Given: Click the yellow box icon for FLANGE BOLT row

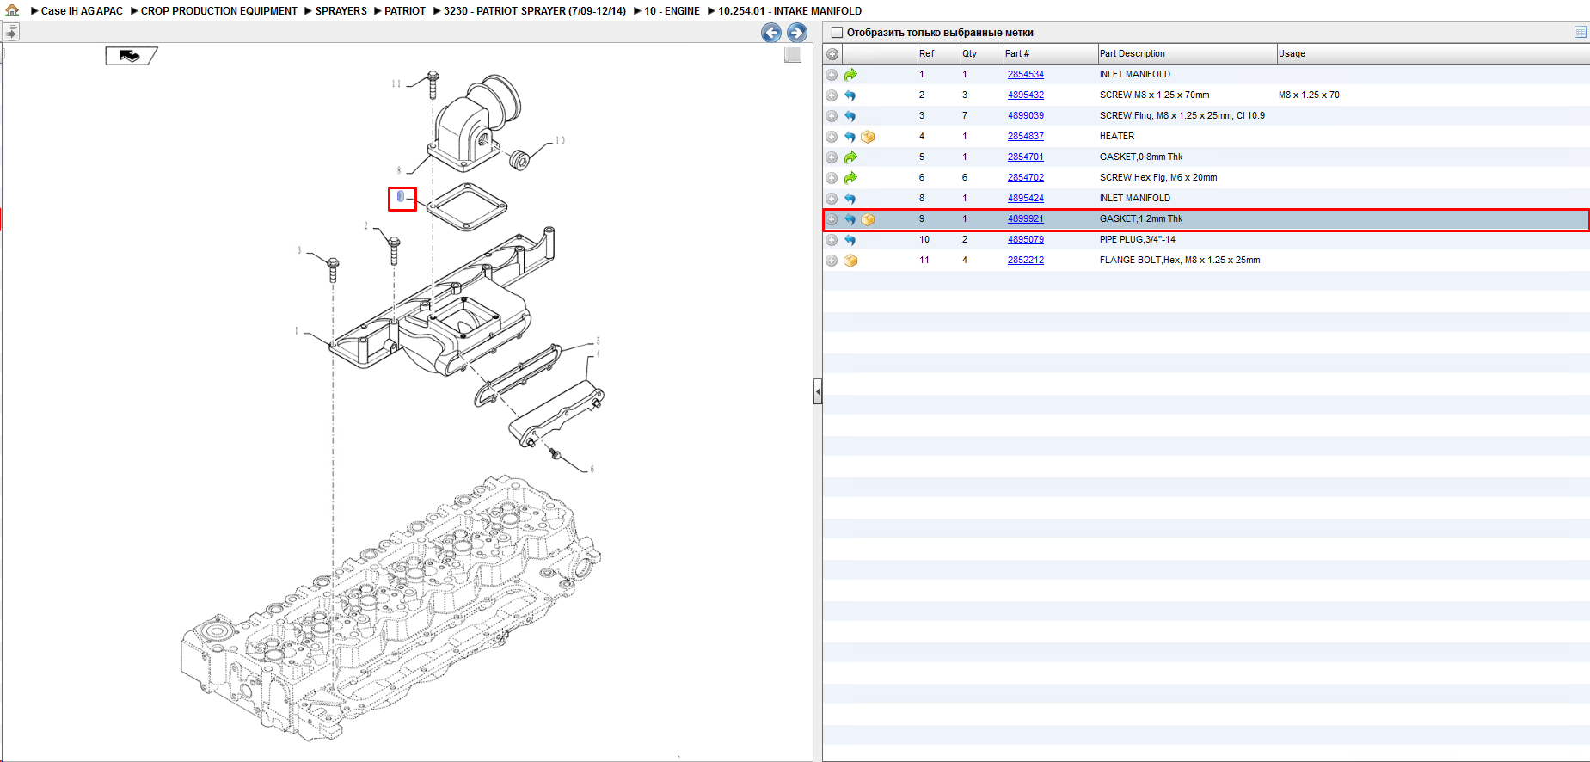Looking at the screenshot, I should coord(850,261).
